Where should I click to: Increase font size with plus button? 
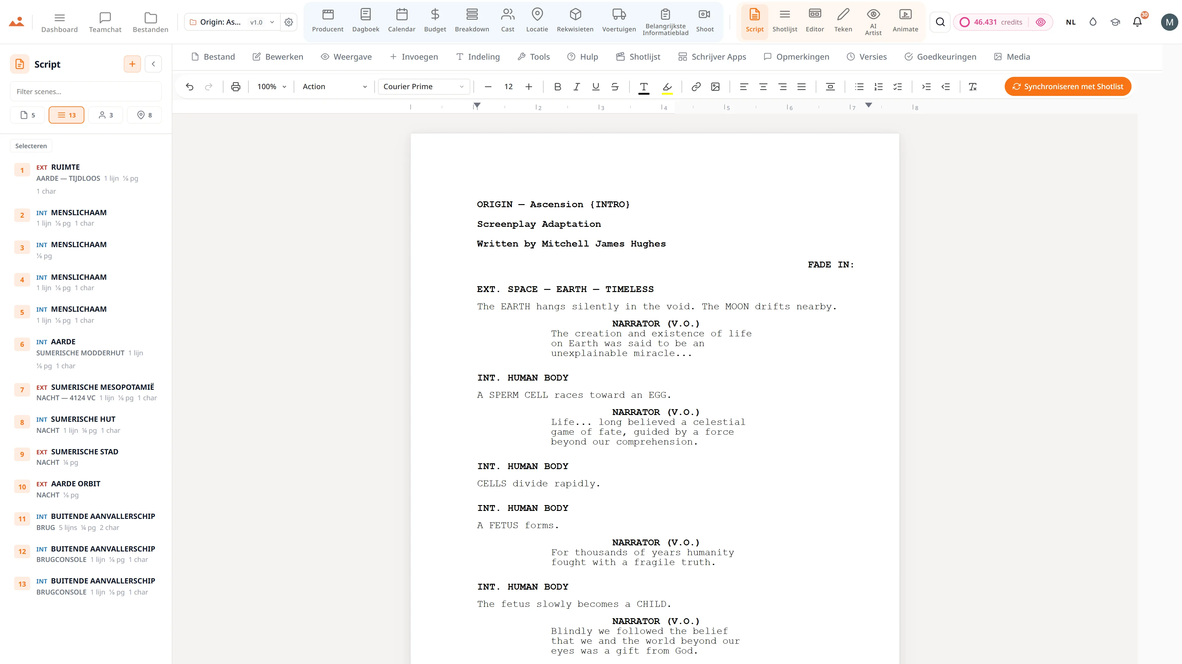(x=529, y=87)
